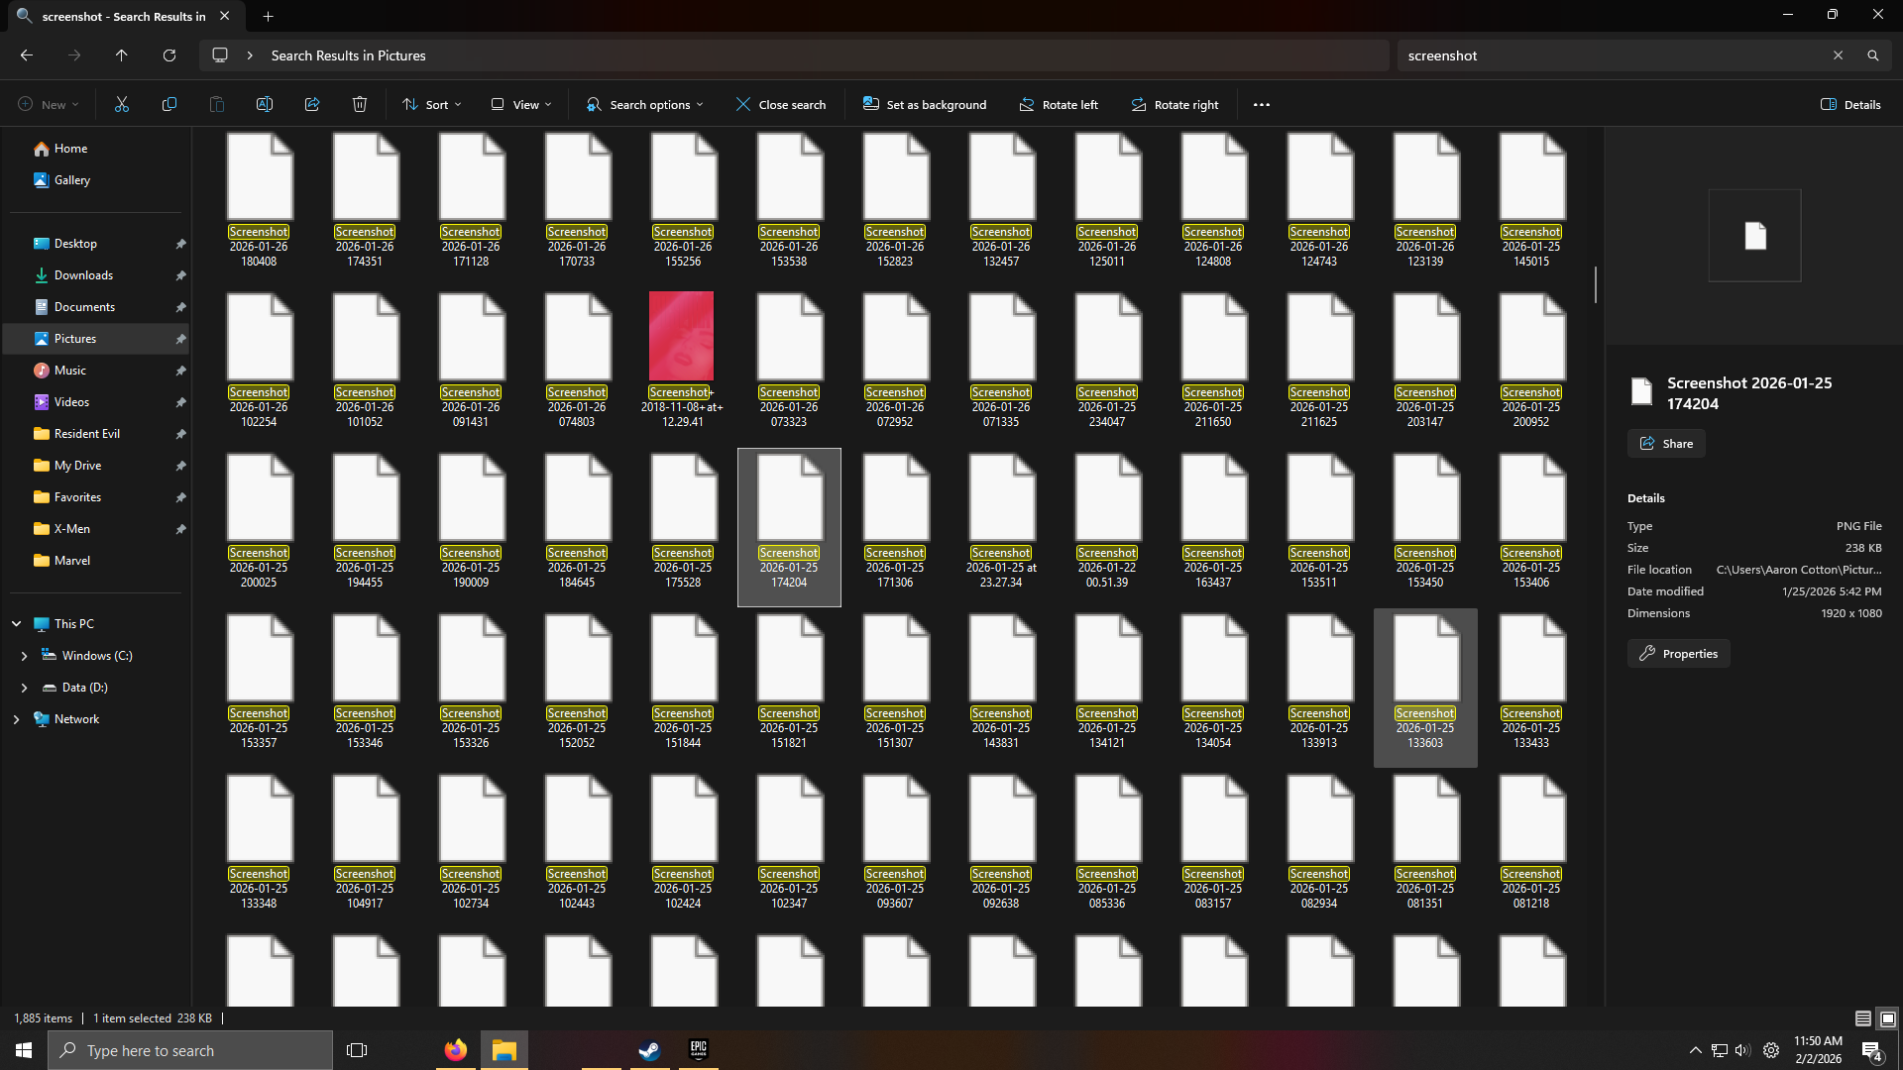Switch to large thumbnails using status bar toggle
The image size is (1903, 1070).
pyautogui.click(x=1886, y=1017)
